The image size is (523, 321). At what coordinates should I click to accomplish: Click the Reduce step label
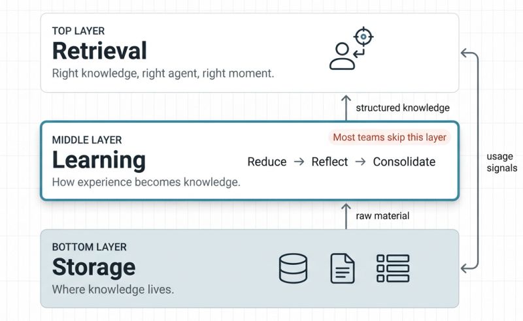click(267, 162)
